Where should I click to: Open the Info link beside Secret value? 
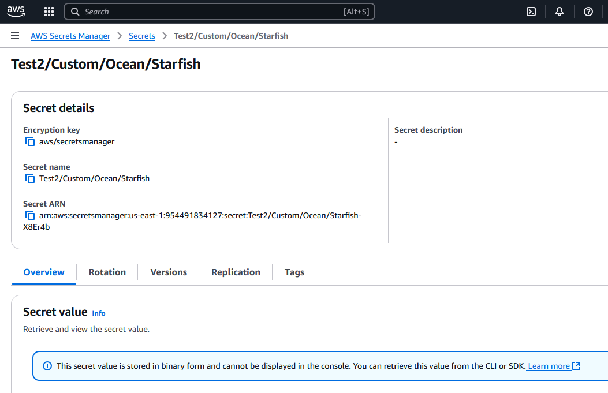[x=99, y=313]
